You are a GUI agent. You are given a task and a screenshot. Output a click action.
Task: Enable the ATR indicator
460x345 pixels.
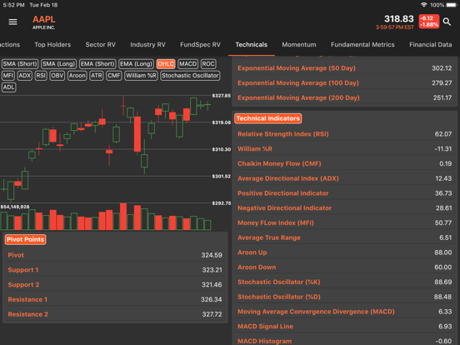(96, 76)
